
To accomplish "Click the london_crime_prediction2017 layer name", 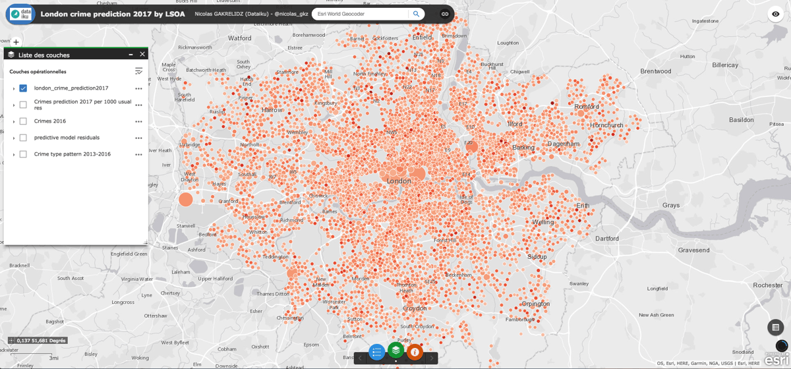I will coord(71,88).
